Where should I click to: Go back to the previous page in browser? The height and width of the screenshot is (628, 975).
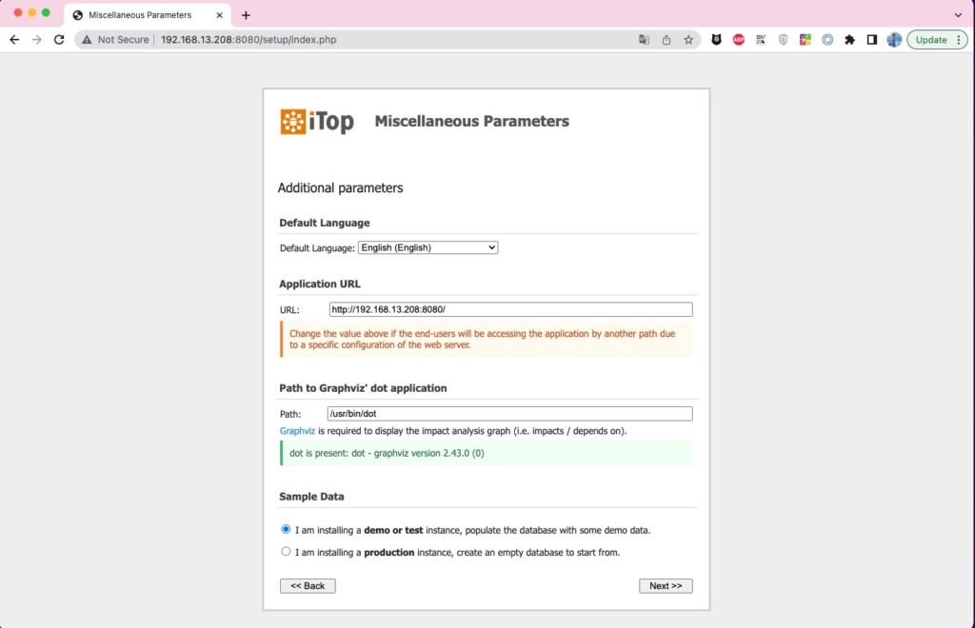pos(14,40)
